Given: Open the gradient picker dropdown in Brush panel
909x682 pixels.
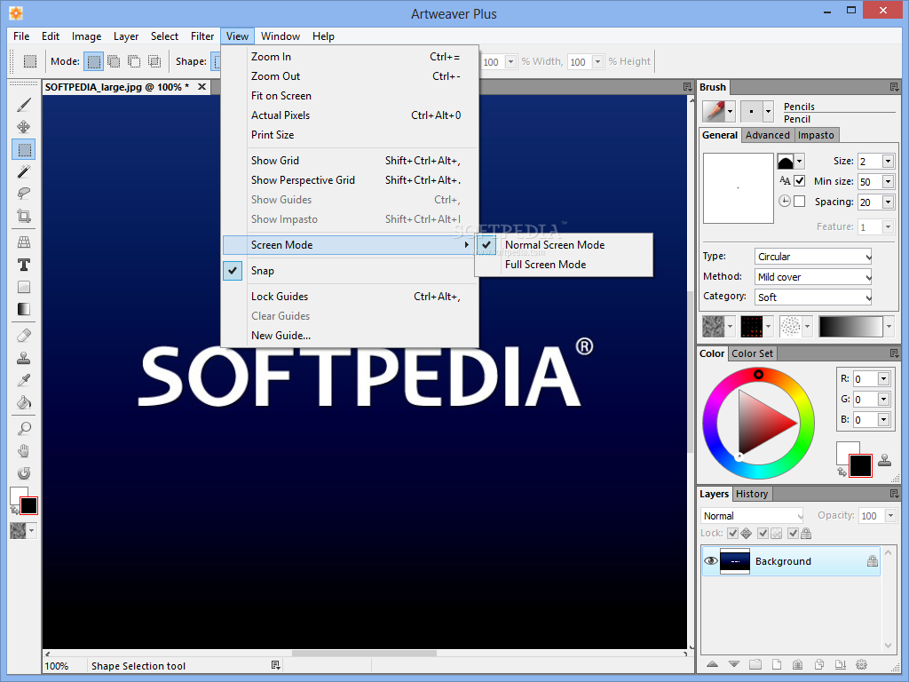Looking at the screenshot, I should (888, 327).
